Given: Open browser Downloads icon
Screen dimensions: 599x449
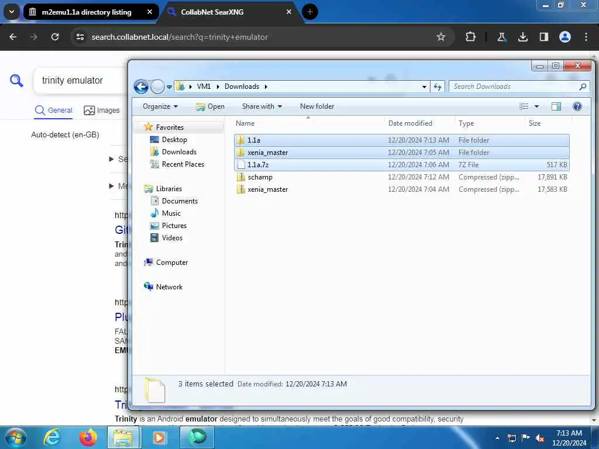Looking at the screenshot, I should click(x=522, y=37).
